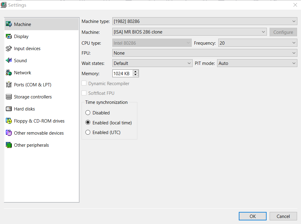Expand the PIT mode dropdown
This screenshot has width=301, height=224.
[257, 63]
